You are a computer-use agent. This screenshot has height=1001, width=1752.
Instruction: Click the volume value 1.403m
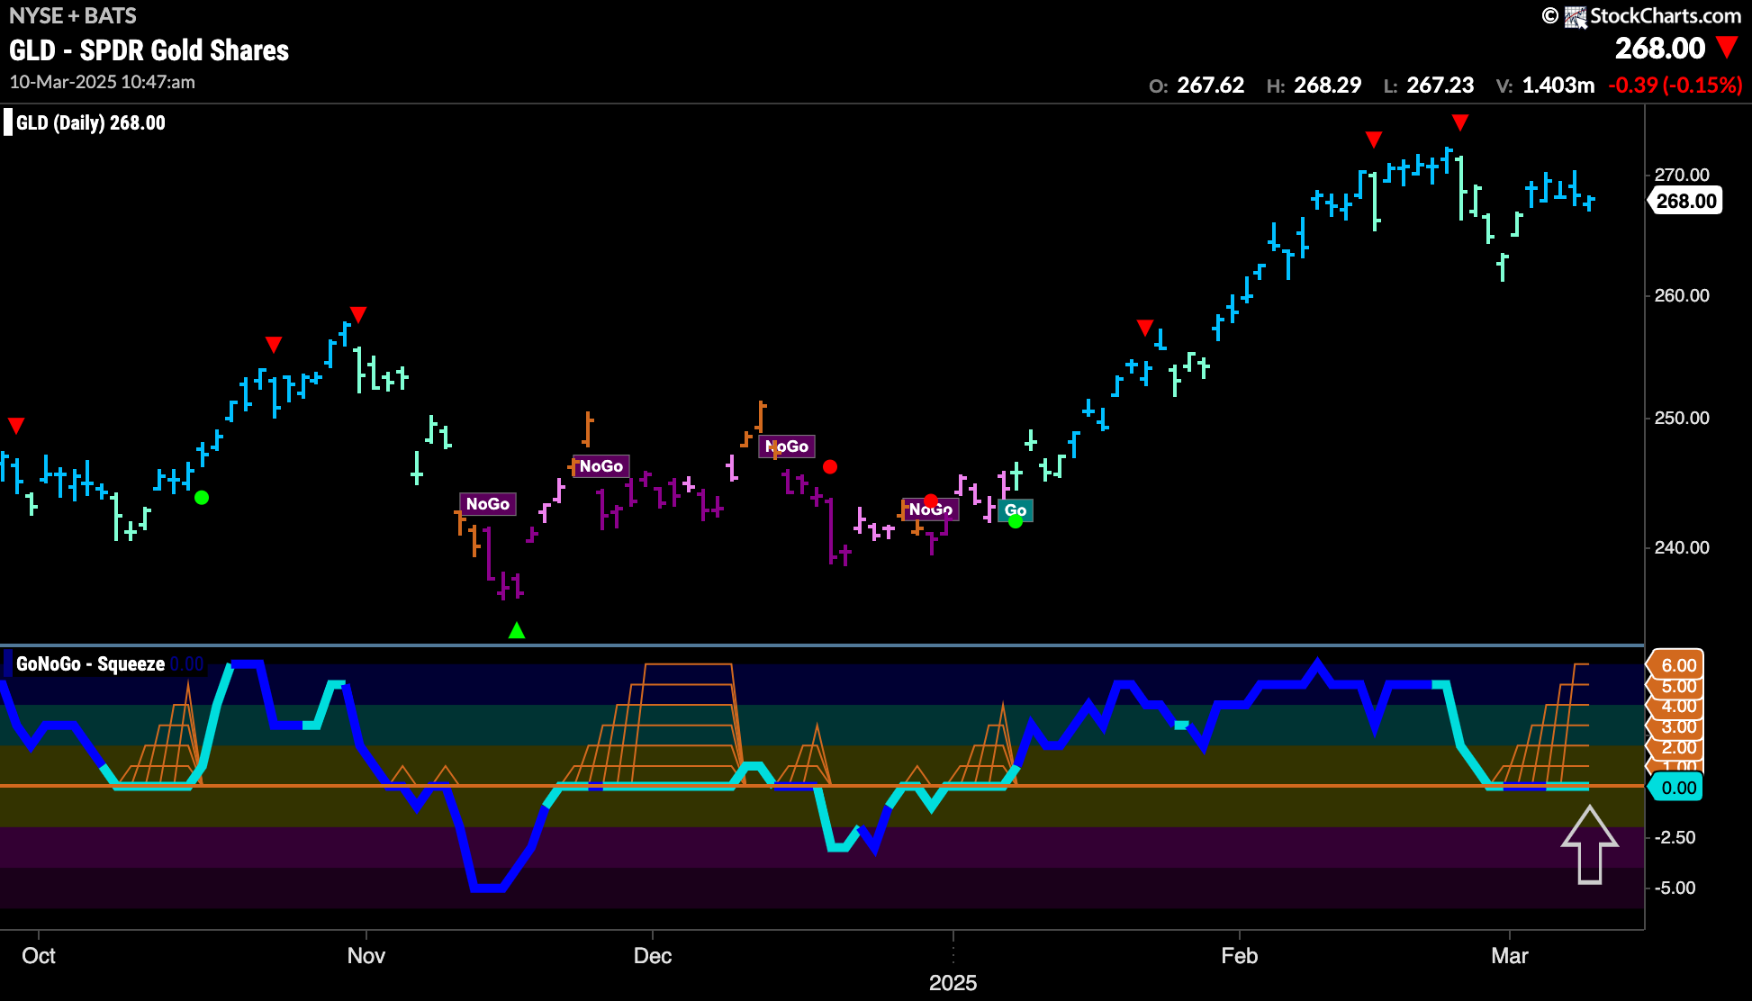1558,86
